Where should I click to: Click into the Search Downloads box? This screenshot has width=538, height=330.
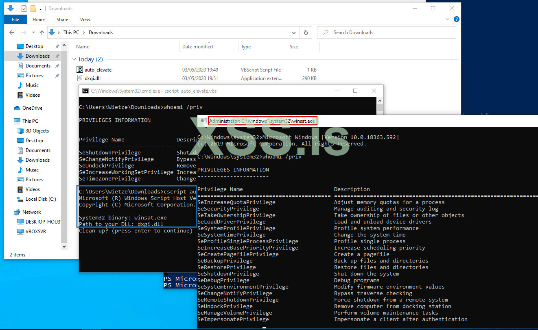pyautogui.click(x=387, y=33)
